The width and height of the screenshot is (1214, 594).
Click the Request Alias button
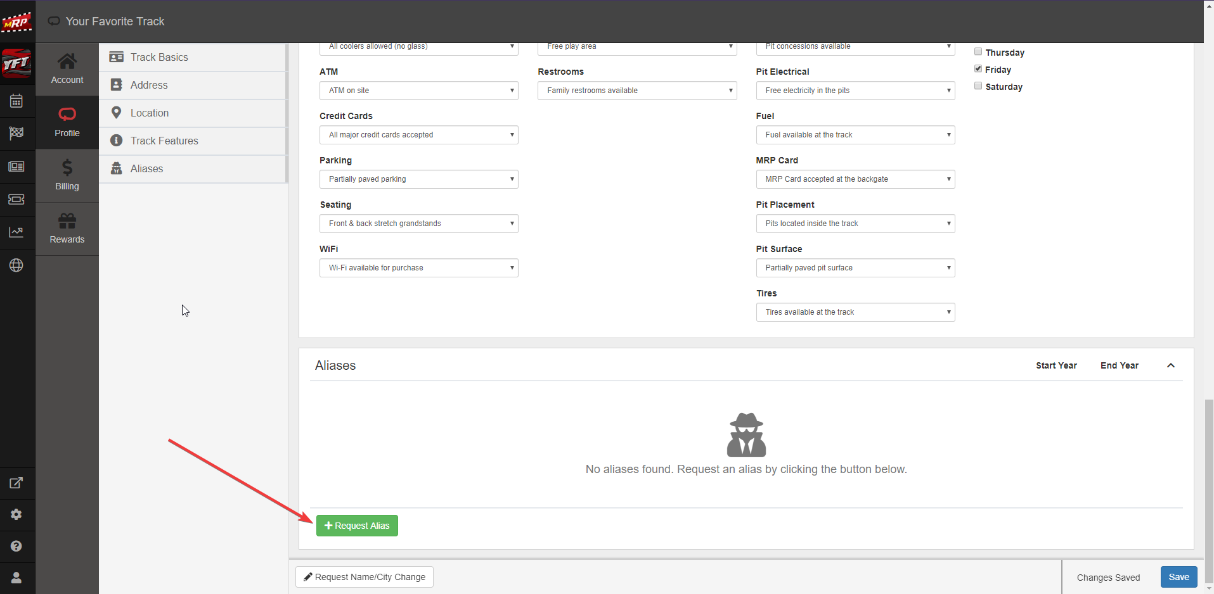[x=357, y=526]
